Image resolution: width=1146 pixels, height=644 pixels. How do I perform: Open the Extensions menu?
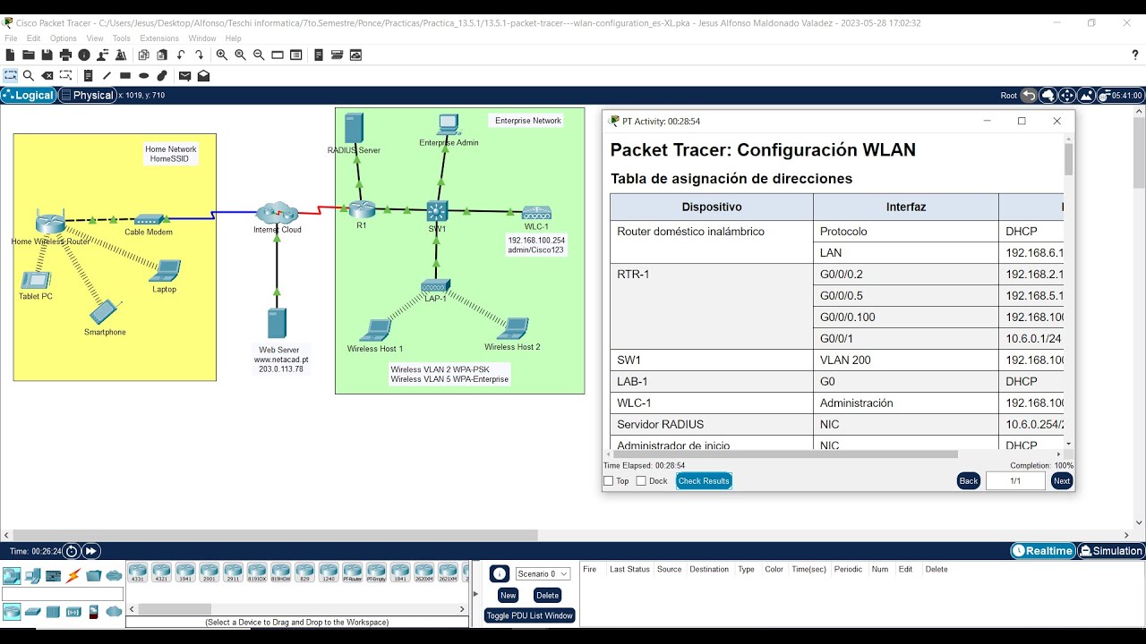[x=159, y=38]
